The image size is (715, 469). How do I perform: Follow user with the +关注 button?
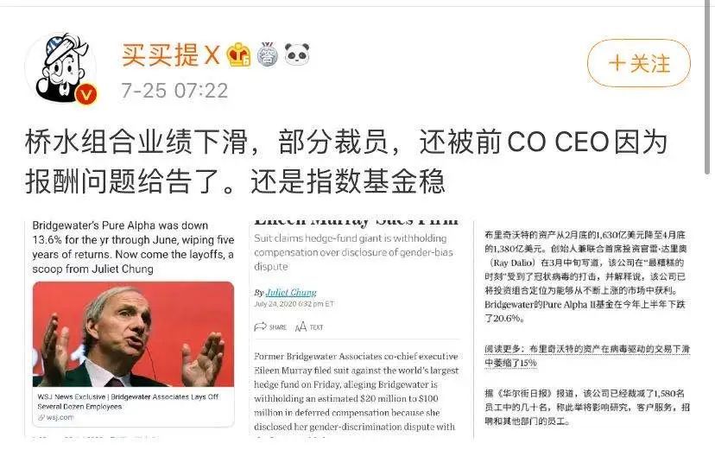[638, 63]
